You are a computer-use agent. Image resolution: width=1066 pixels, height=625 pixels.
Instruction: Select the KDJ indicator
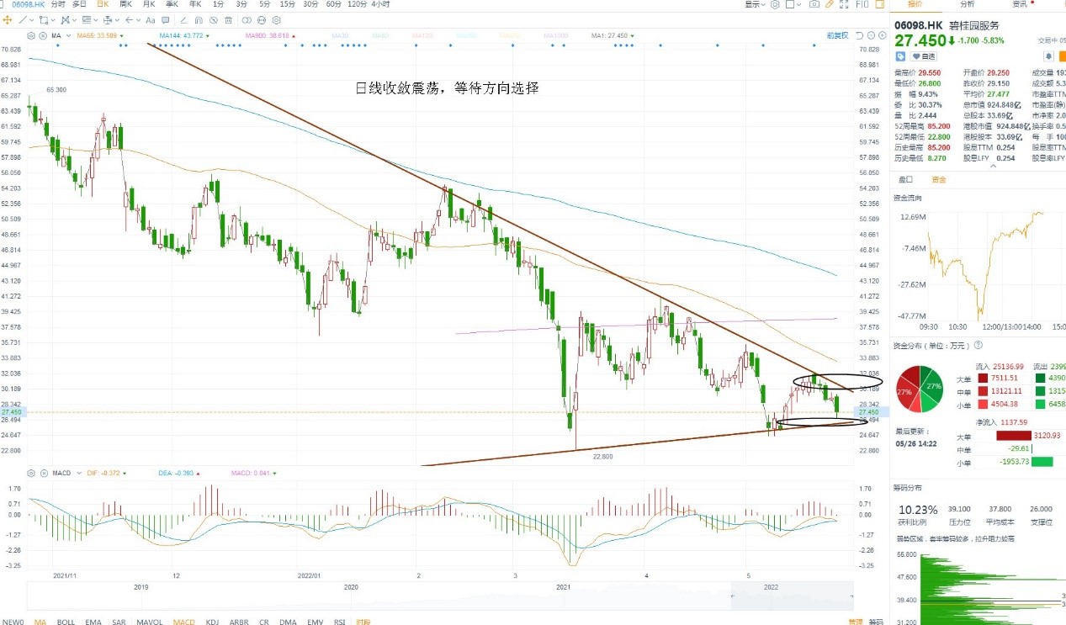tap(212, 621)
